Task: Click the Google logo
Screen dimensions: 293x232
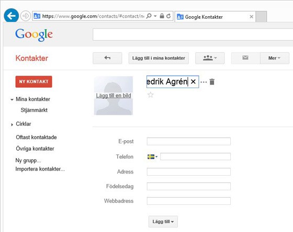Action: (x=34, y=34)
